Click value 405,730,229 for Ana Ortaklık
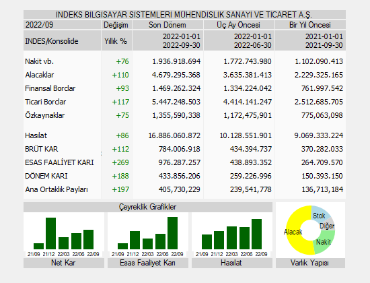The width and height of the screenshot is (370, 283). 180,189
